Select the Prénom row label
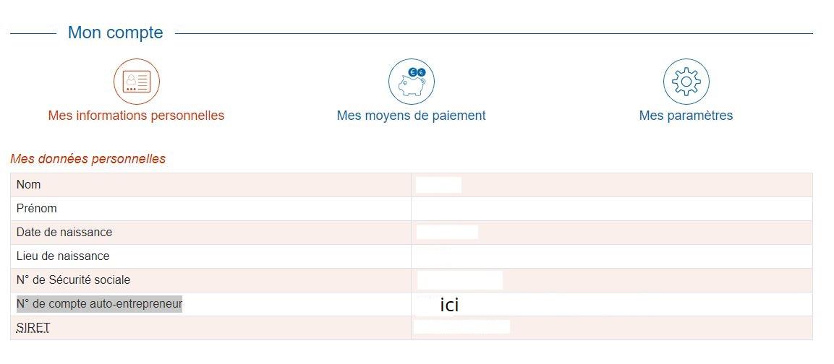Screen dimensions: 834x364 click(x=37, y=208)
